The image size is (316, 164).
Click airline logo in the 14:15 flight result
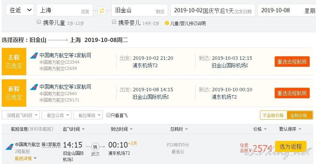pos(9,147)
